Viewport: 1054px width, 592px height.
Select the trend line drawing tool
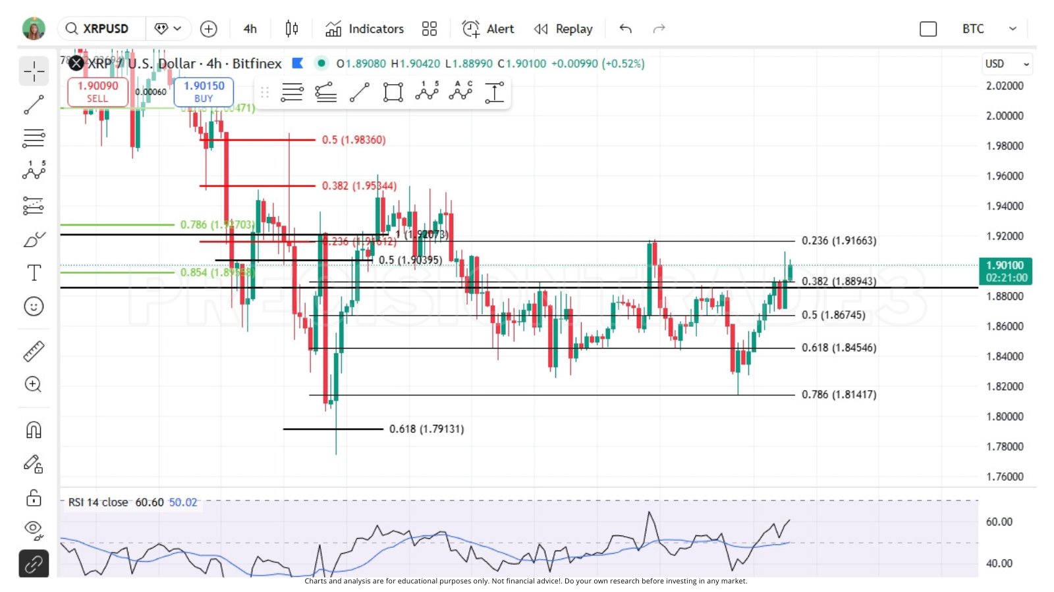pyautogui.click(x=34, y=105)
